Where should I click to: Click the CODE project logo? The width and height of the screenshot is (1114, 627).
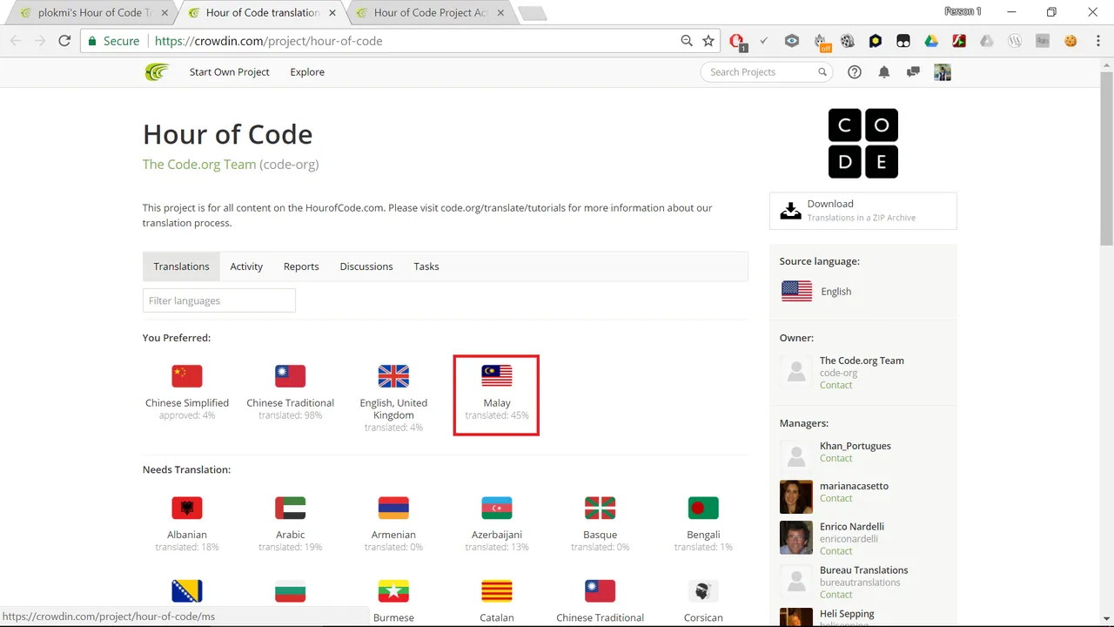(x=862, y=144)
